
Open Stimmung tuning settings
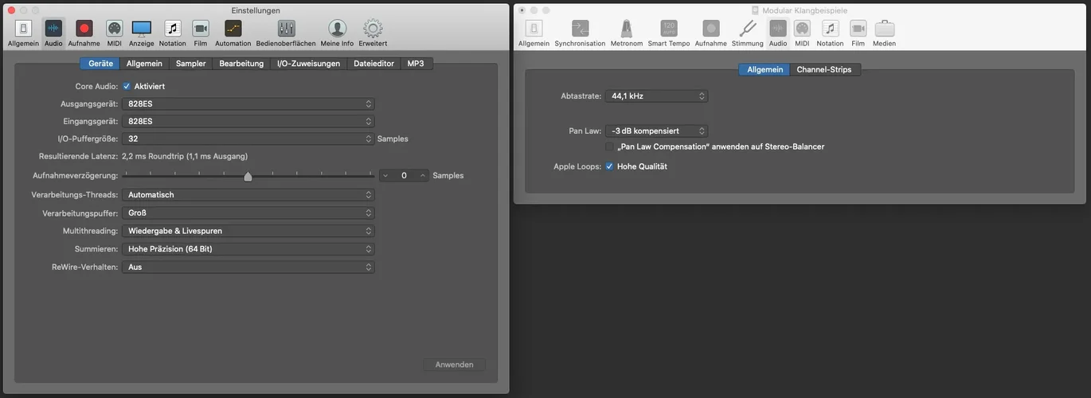click(748, 33)
